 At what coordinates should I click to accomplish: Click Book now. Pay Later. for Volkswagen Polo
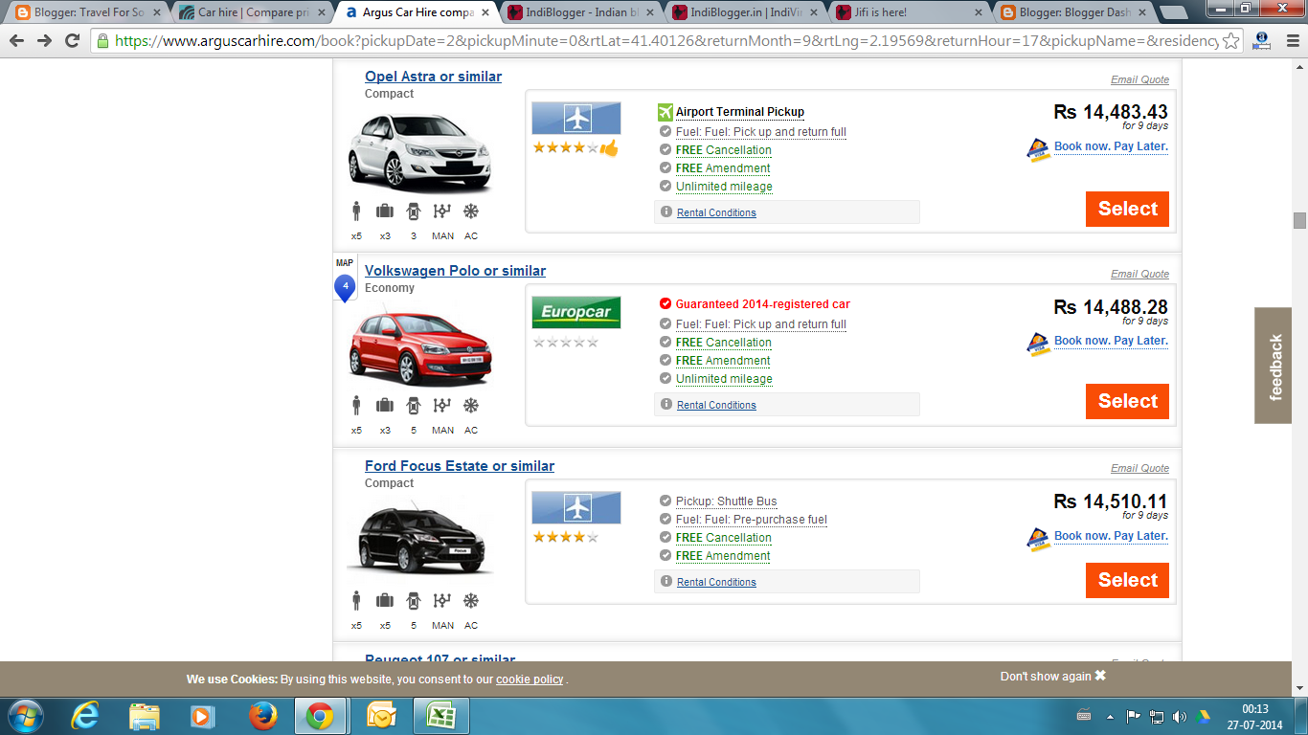tap(1111, 341)
